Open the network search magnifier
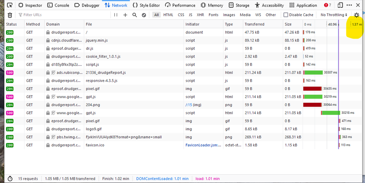The height and width of the screenshot is (183, 365). coord(135,15)
